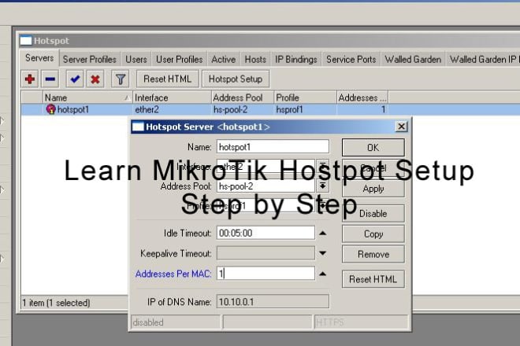
Task: Click the 'disabled' status field in dialog
Action: pyautogui.click(x=176, y=322)
